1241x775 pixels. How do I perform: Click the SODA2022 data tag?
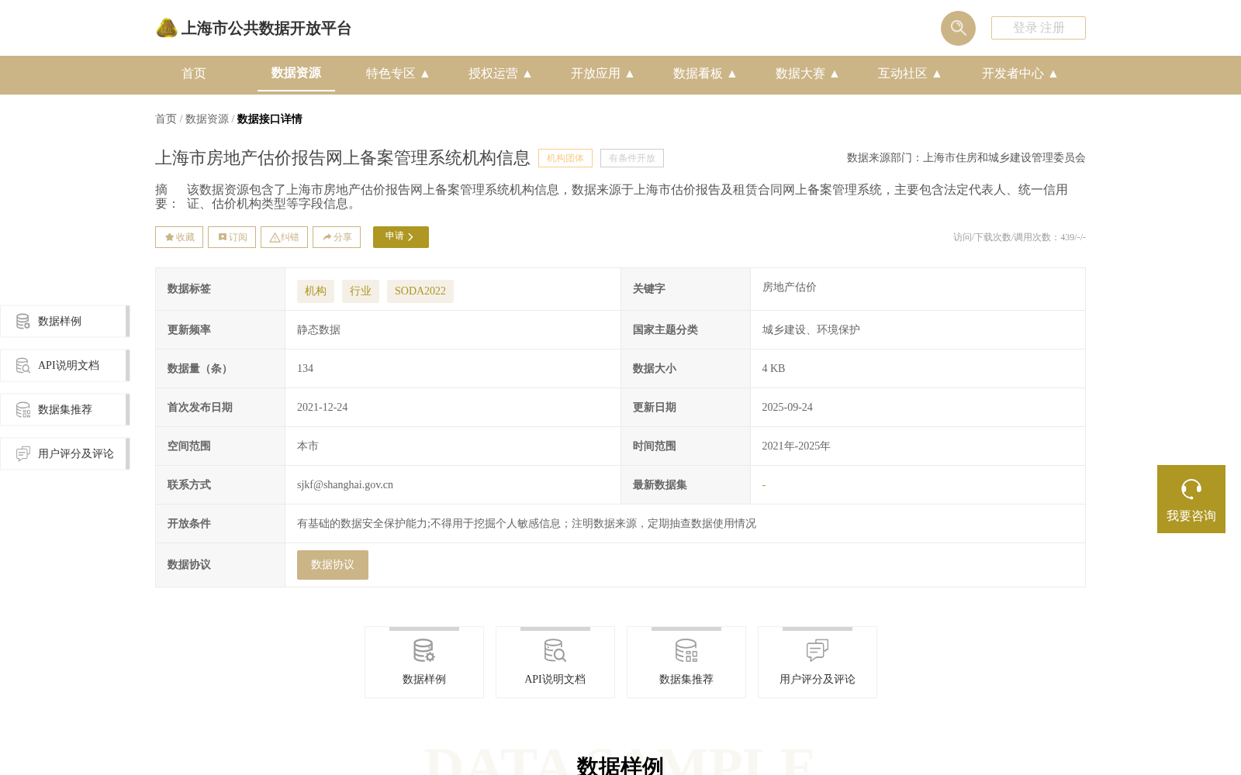click(x=420, y=291)
